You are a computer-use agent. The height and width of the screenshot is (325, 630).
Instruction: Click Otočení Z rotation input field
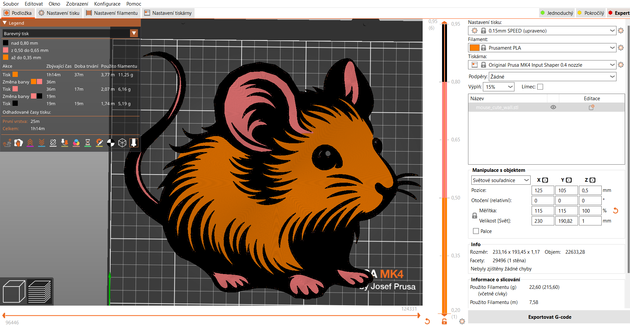click(x=590, y=200)
